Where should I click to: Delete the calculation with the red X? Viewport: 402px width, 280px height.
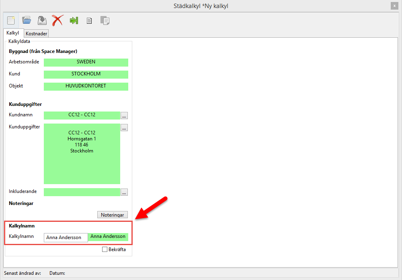tap(57, 20)
